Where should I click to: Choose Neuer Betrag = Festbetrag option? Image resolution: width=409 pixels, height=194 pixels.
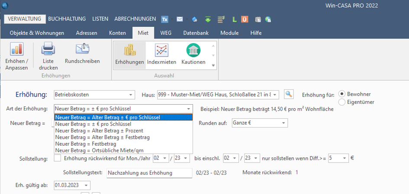click(123, 144)
